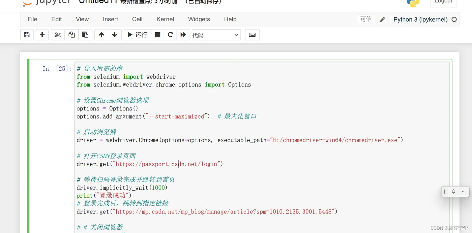Paste a cell with the paste icon
This screenshot has width=472, height=233.
(85, 35)
